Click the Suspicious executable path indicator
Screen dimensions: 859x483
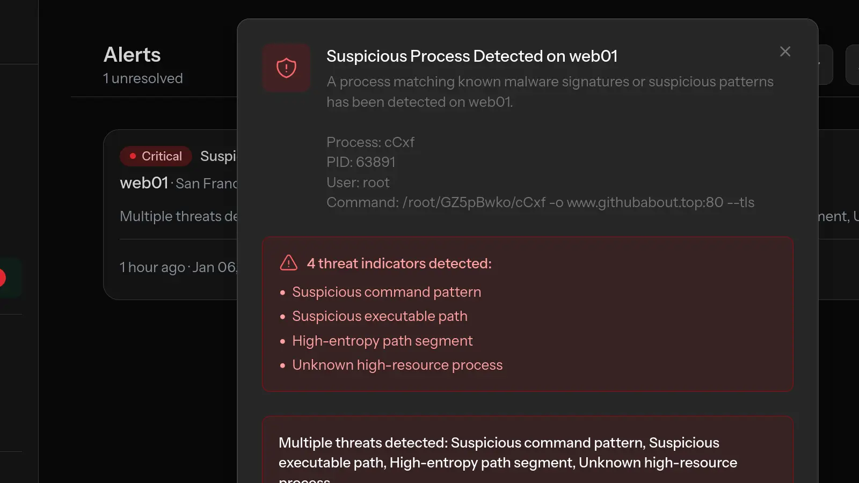(380, 316)
